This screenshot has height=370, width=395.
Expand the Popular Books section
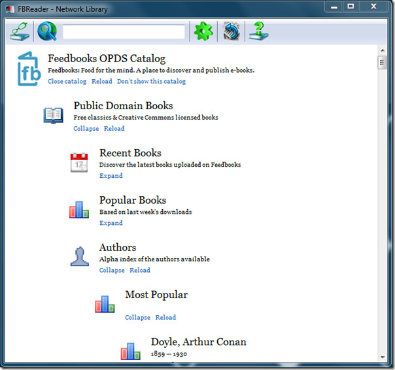111,223
